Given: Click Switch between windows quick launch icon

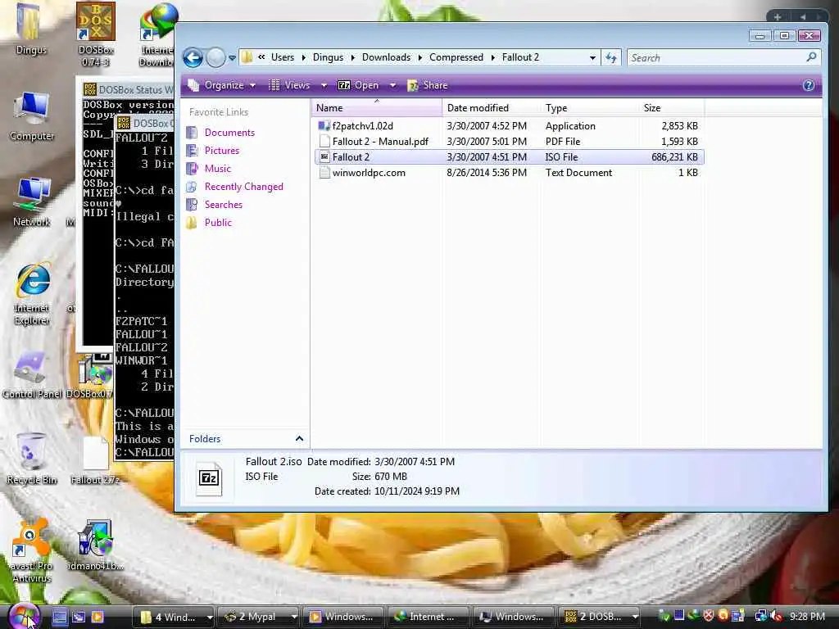Looking at the screenshot, I should pyautogui.click(x=79, y=617).
